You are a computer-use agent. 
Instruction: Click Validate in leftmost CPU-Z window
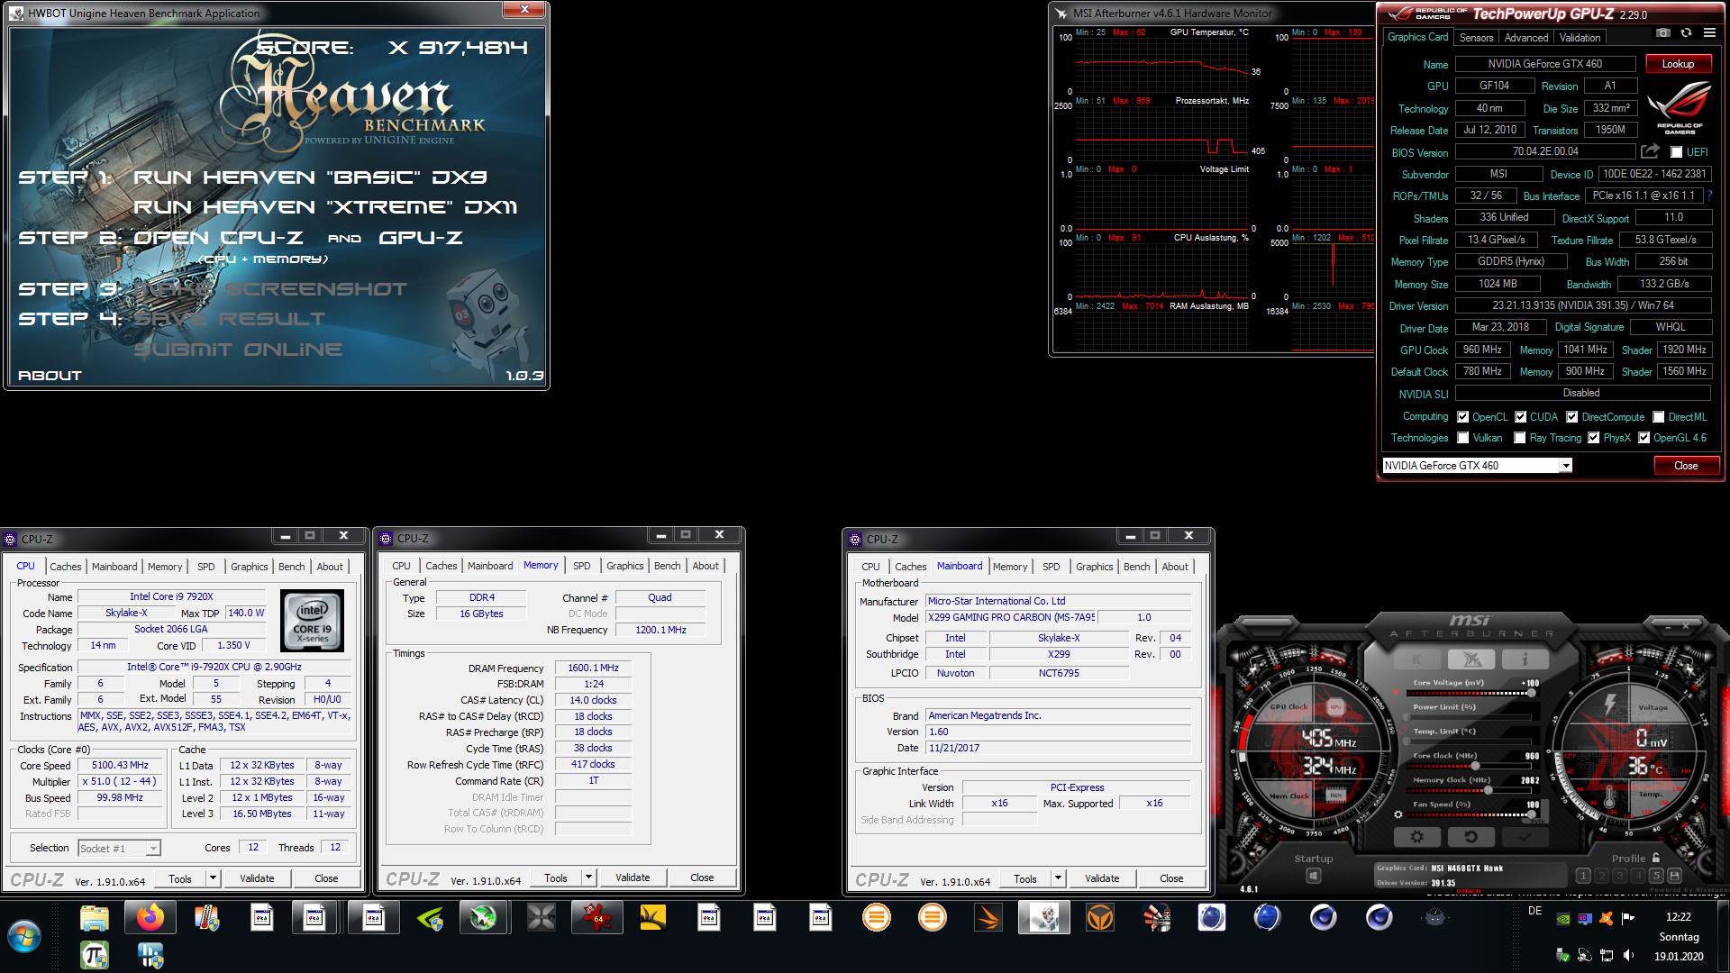[257, 878]
